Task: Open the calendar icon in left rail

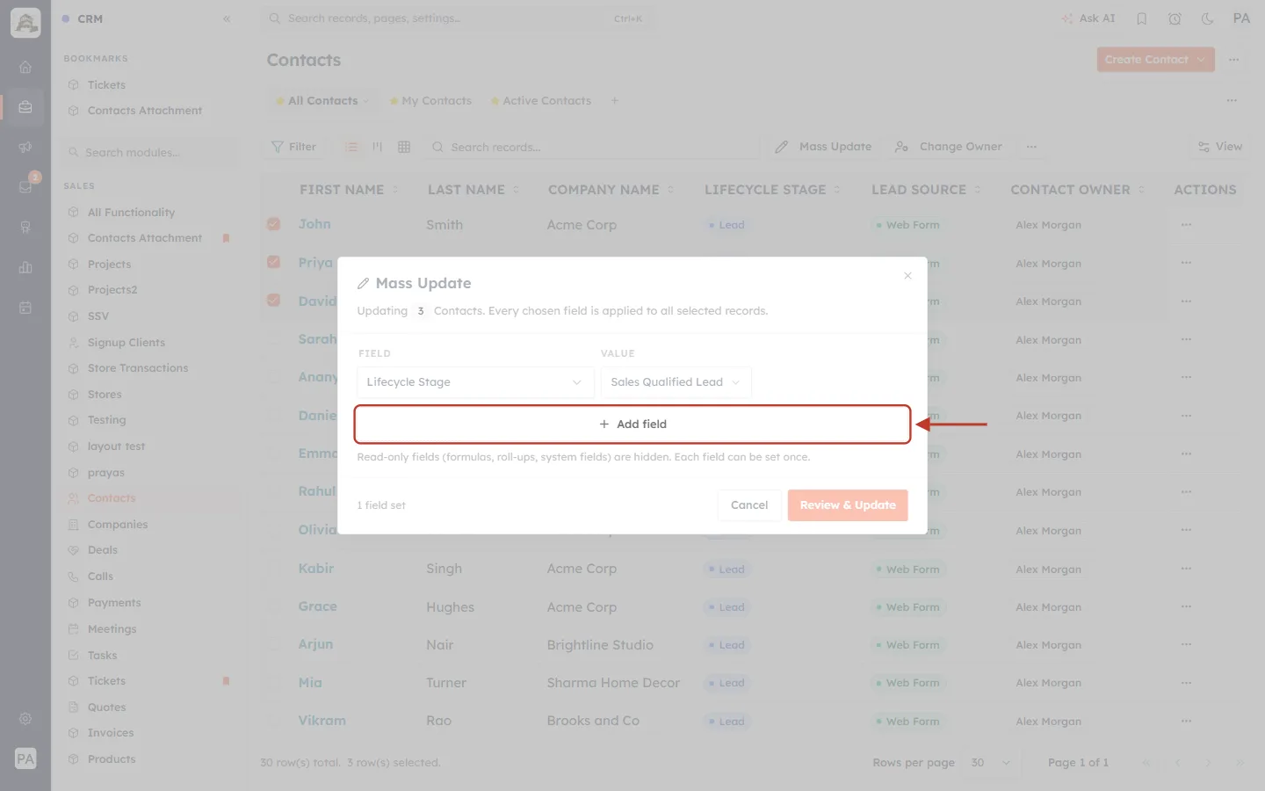Action: (x=25, y=308)
